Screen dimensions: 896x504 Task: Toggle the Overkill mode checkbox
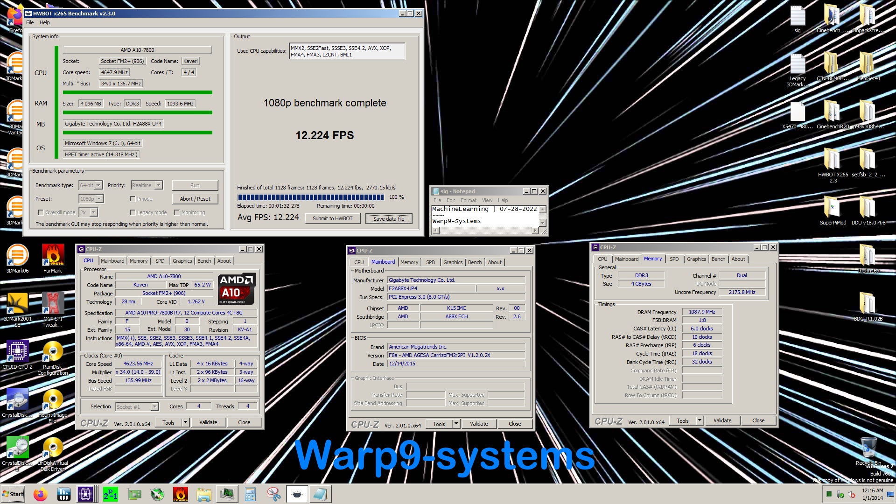pyautogui.click(x=41, y=212)
